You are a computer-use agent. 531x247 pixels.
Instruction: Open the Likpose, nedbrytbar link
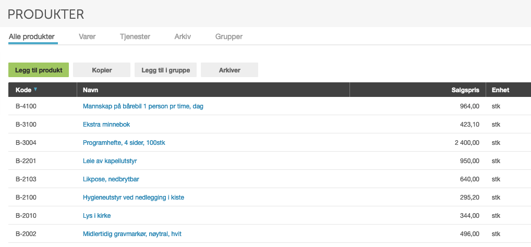pyautogui.click(x=111, y=179)
